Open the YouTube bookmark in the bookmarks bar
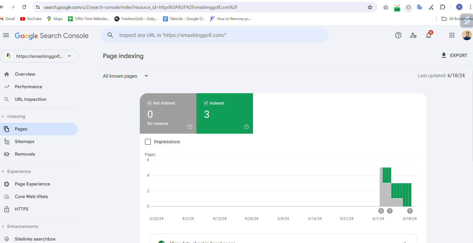The height and width of the screenshot is (243, 473). (31, 19)
